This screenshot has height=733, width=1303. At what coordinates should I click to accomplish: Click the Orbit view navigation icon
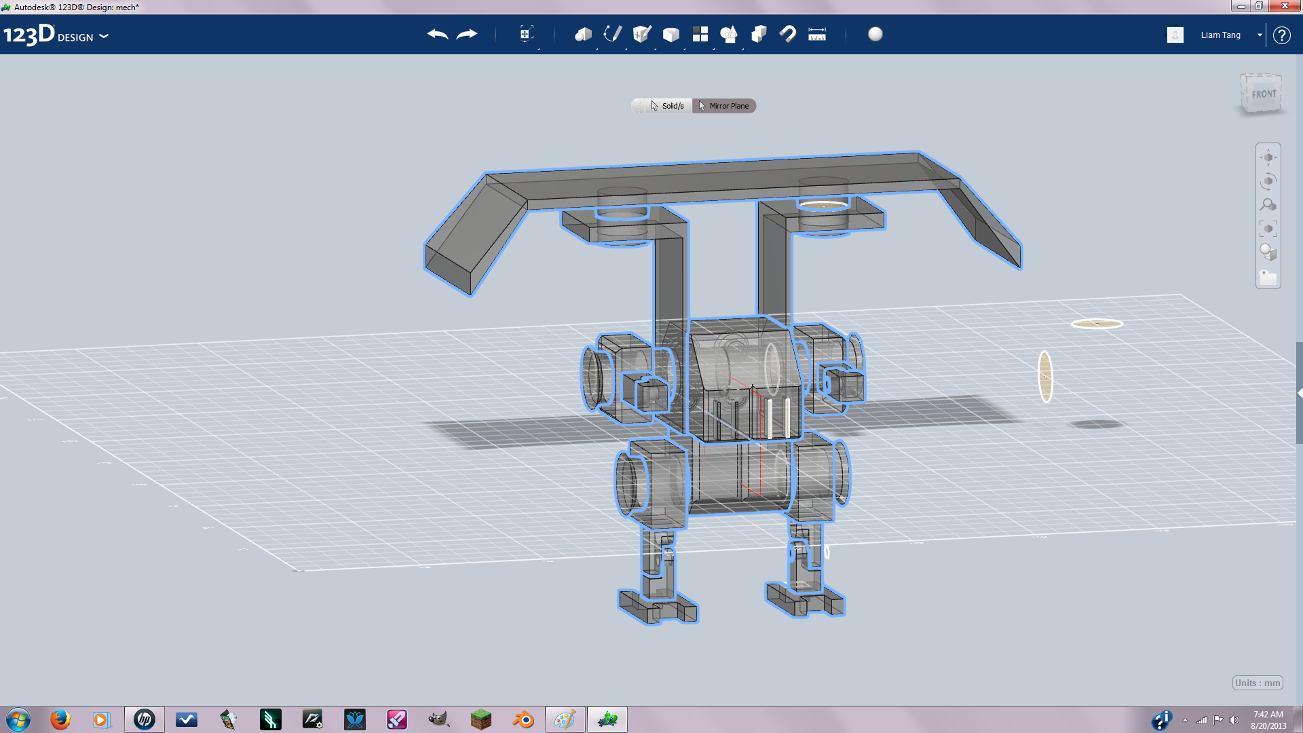[x=1268, y=181]
